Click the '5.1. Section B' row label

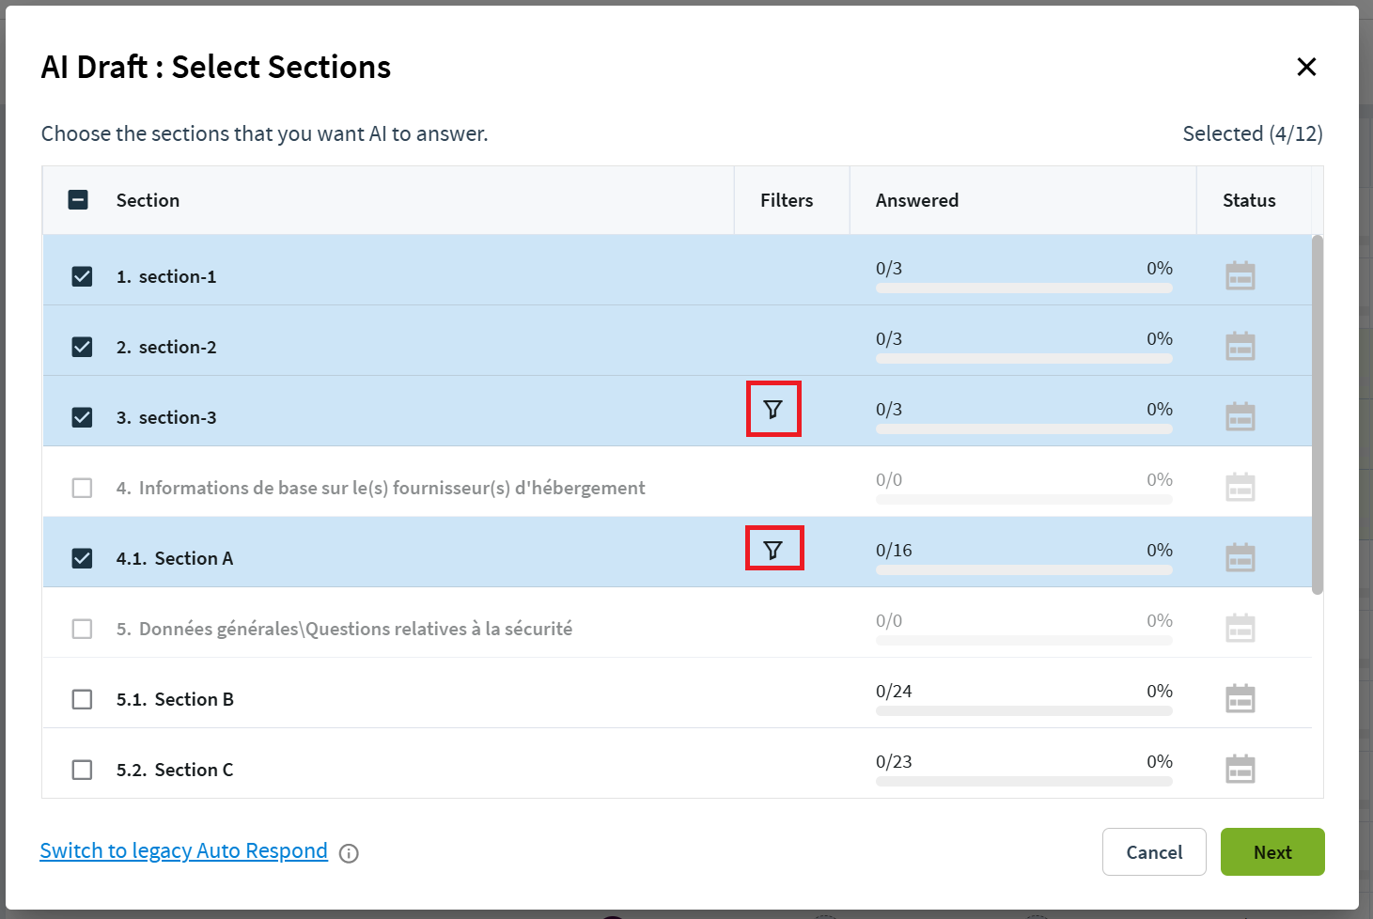175,699
